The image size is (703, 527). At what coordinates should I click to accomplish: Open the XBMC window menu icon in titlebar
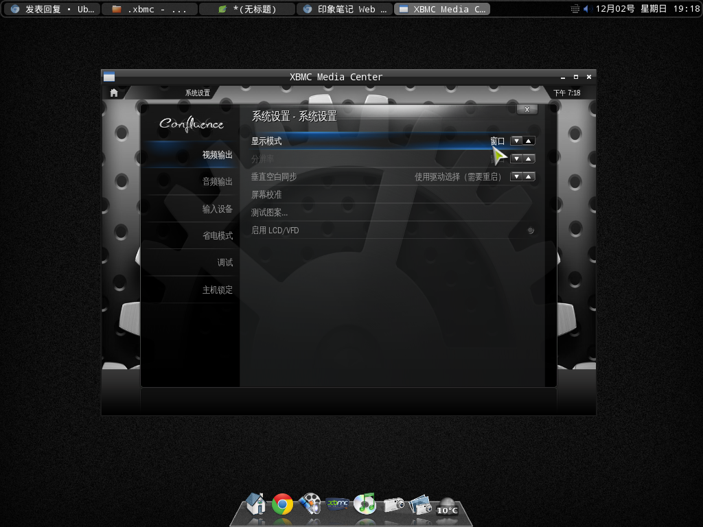(109, 77)
